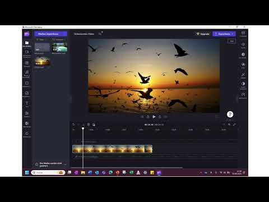
Task: Click the cloud sync status icon
Action: (x=100, y=34)
